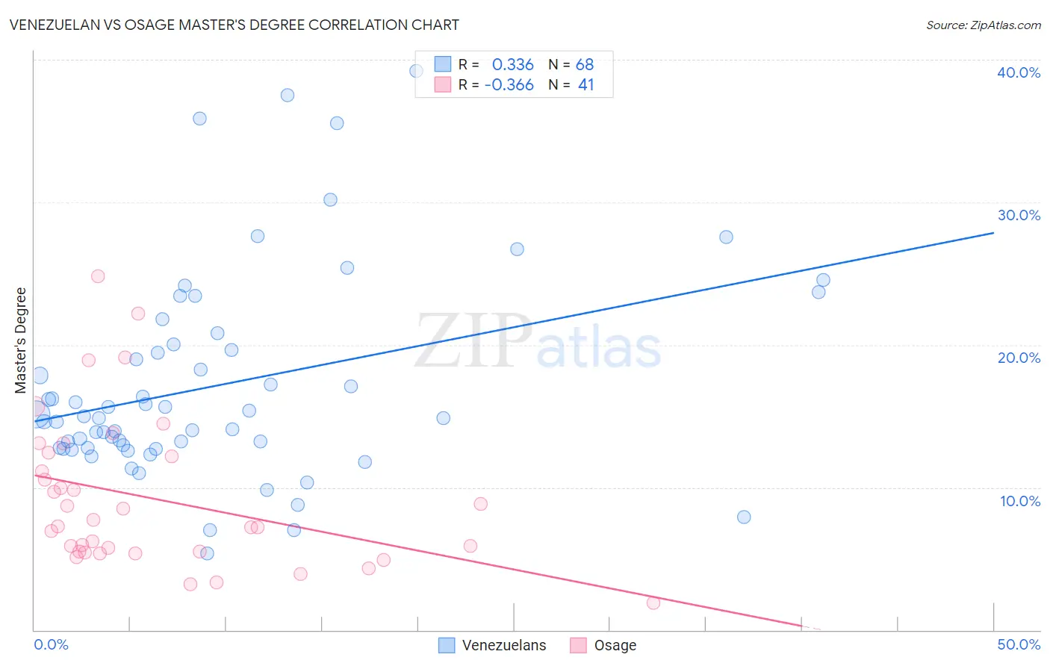Click the ZIPatlas watermark in chart center
The height and width of the screenshot is (666, 1050).
pyautogui.click(x=538, y=342)
